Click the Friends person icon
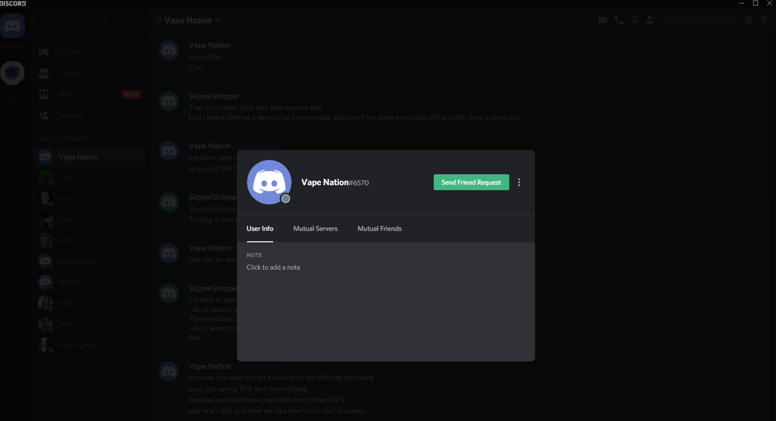Screen dimensions: 776x421 point(44,115)
